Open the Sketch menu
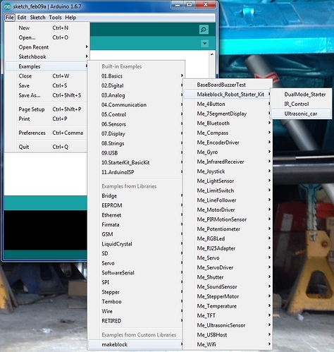This screenshot has height=352, width=334. [37, 18]
